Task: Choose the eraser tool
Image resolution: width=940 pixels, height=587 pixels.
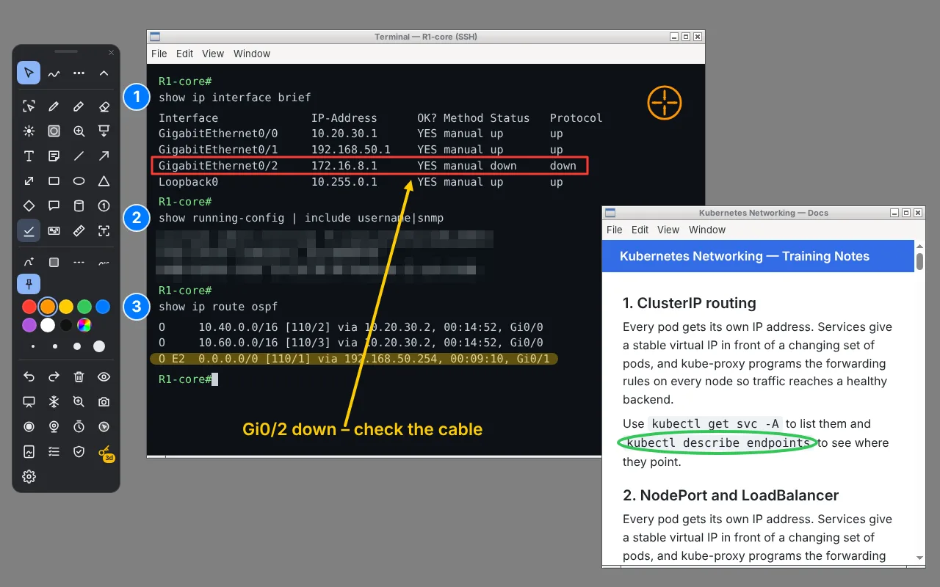Action: 104,106
